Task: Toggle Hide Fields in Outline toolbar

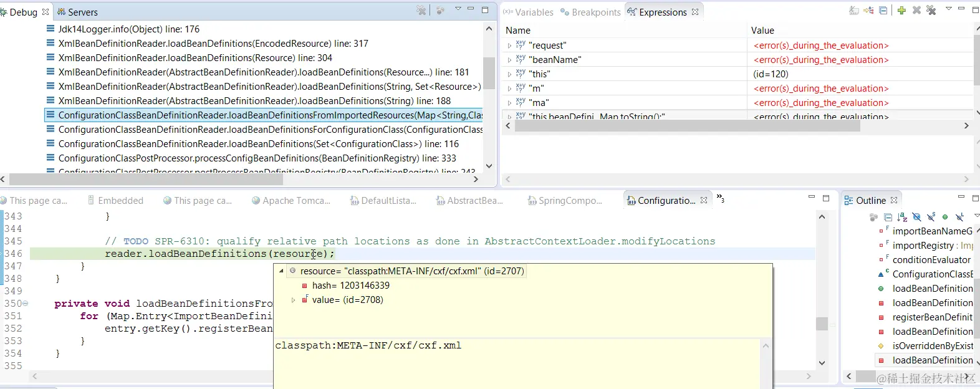Action: pos(916,217)
